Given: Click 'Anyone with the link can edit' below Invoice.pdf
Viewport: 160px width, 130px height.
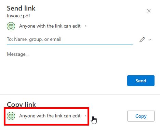Looking at the screenshot, I should [50, 26].
